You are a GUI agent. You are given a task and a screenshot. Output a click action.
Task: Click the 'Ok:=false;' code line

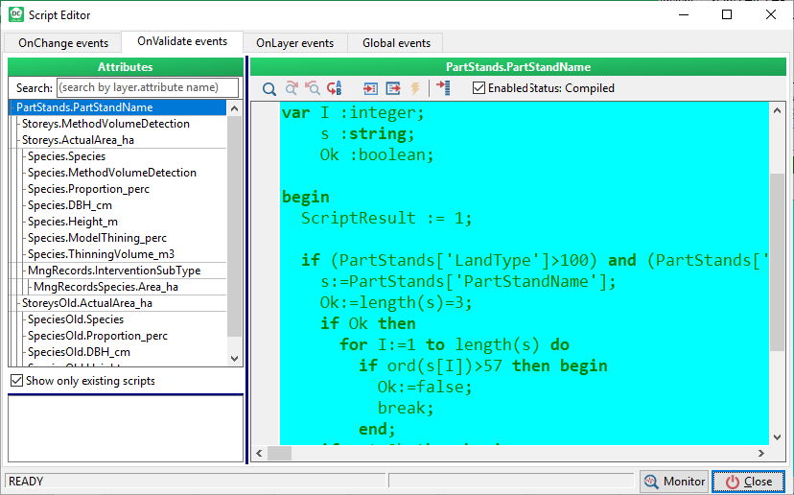[x=425, y=388]
